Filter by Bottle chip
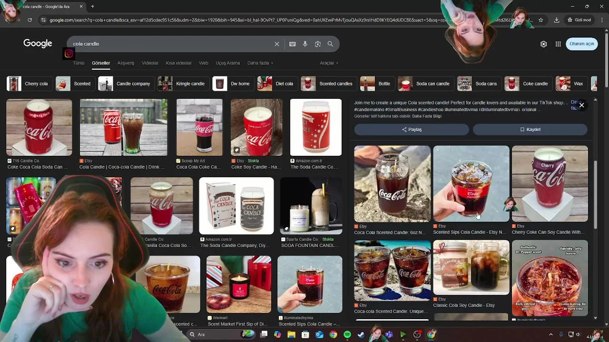 (x=378, y=84)
